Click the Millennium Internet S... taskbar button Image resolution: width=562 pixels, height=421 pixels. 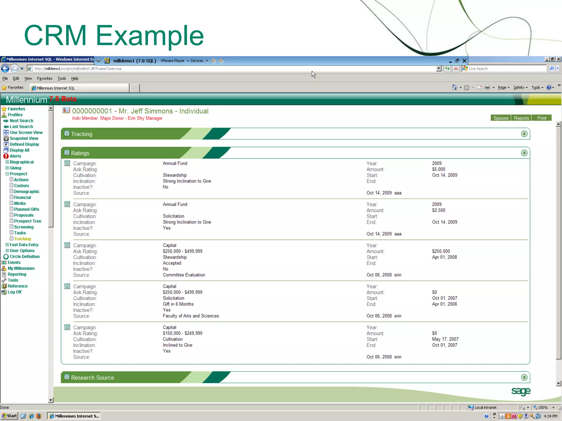[74, 416]
